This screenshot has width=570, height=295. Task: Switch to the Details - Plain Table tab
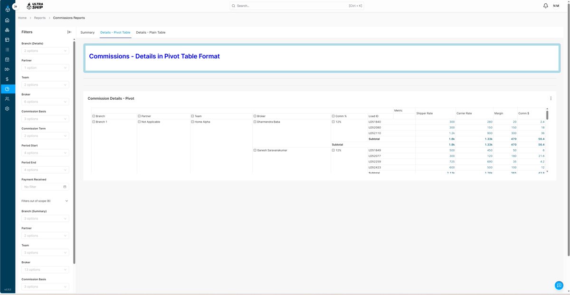click(x=151, y=32)
